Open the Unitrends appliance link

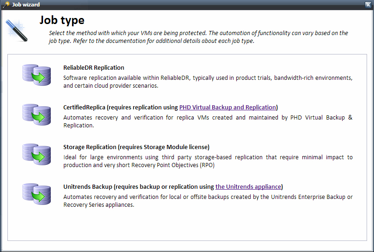248,187
